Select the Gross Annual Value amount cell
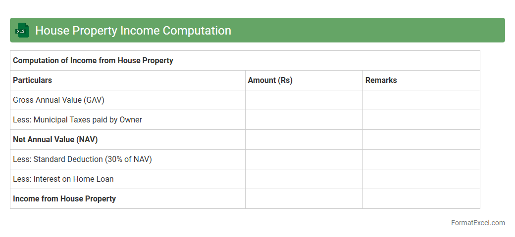The image size is (515, 237). pos(304,100)
